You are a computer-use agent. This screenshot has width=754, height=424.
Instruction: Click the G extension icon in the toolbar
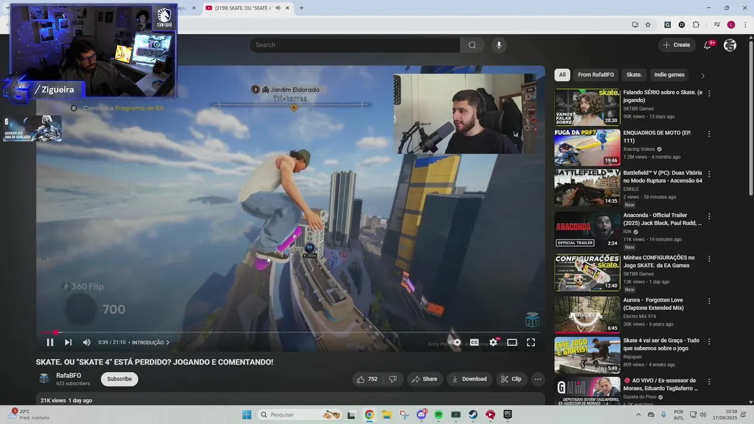pyautogui.click(x=667, y=25)
